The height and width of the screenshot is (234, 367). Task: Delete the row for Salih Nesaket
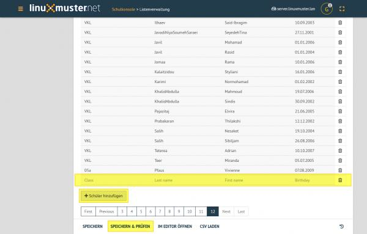tap(340, 131)
